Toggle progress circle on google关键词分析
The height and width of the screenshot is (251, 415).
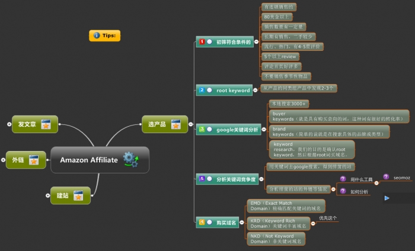pos(209,129)
